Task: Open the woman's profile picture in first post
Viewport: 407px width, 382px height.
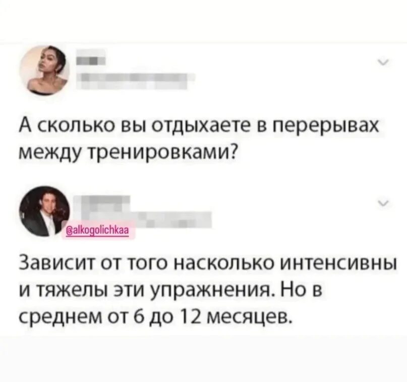Action: [45, 70]
